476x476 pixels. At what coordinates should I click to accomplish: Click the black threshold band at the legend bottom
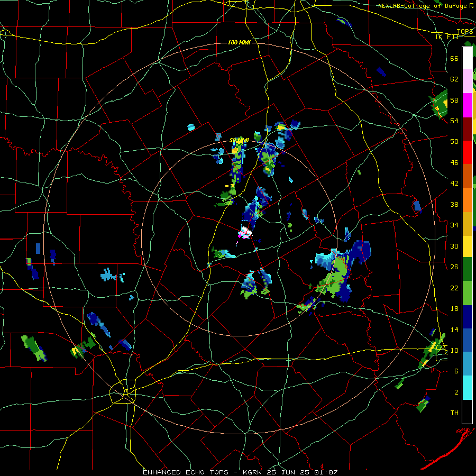click(467, 411)
